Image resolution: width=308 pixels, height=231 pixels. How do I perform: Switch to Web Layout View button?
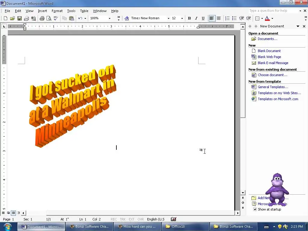(8, 213)
